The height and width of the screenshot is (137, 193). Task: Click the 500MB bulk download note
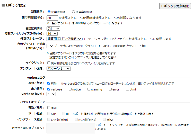pyautogui.click(x=85, y=23)
